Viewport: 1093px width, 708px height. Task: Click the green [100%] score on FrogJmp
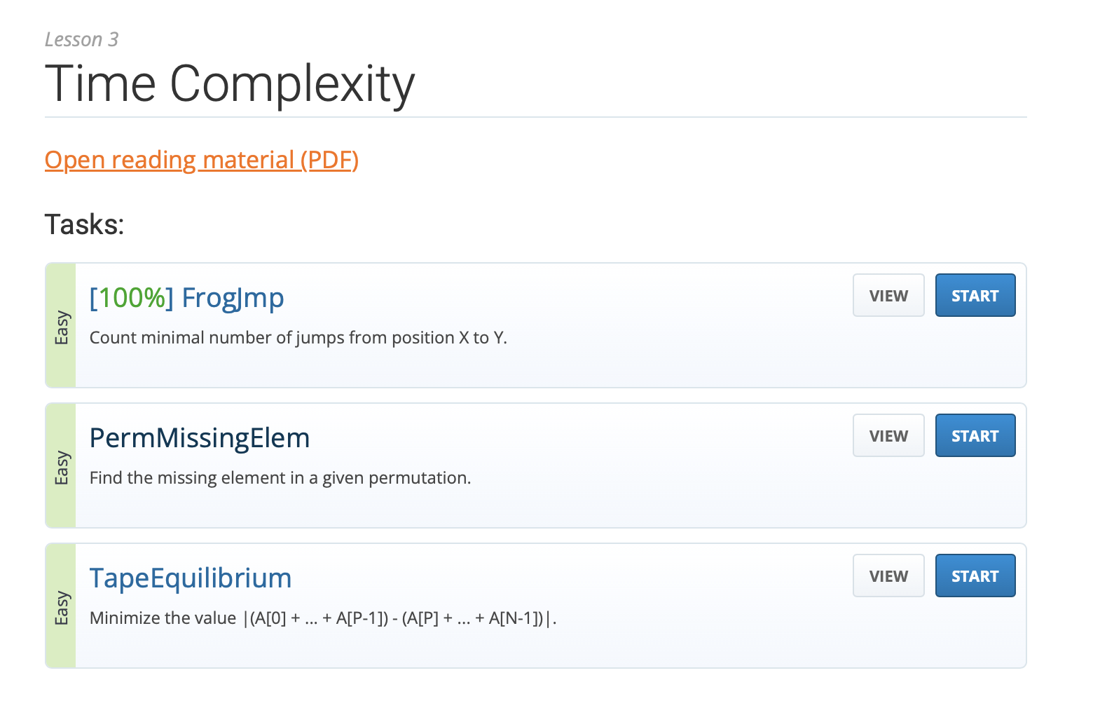point(131,298)
